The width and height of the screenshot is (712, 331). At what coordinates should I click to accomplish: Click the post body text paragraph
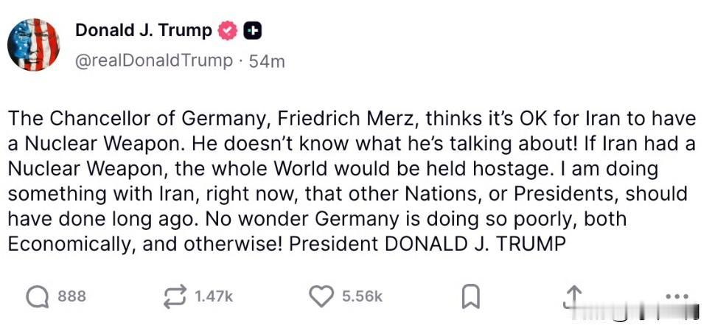pos(346,181)
